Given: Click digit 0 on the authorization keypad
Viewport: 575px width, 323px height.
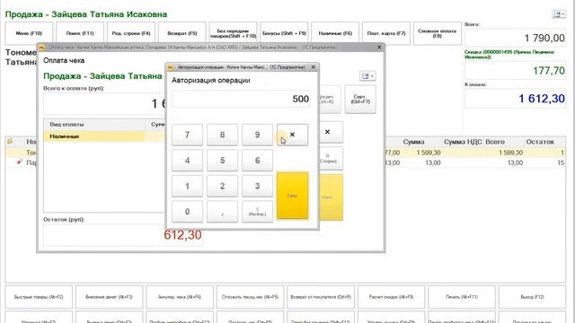Looking at the screenshot, I should click(x=187, y=212).
